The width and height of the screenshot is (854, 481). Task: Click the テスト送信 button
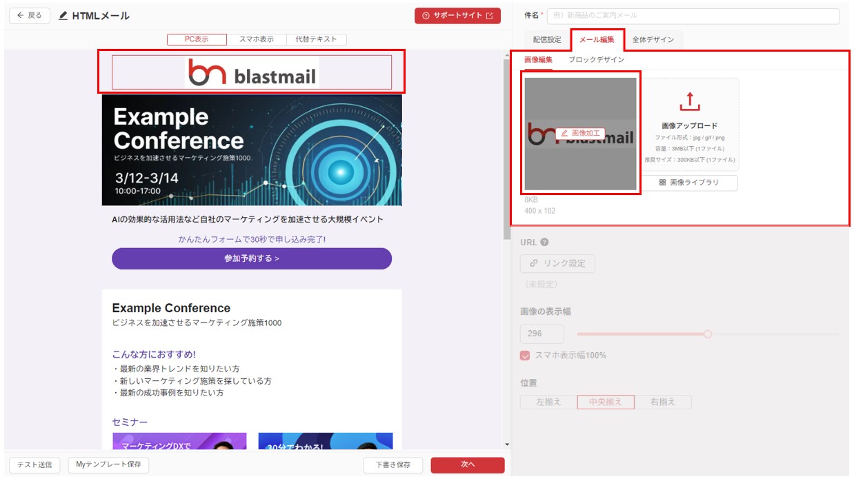point(34,465)
